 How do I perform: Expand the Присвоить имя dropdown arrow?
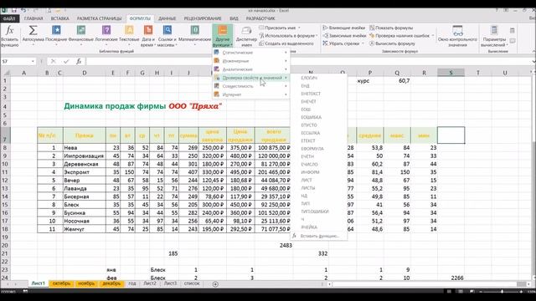299,28
